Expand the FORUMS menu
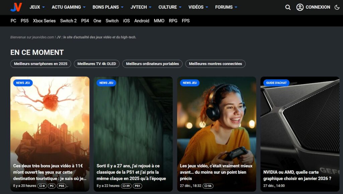This screenshot has height=194, width=343. (x=226, y=7)
